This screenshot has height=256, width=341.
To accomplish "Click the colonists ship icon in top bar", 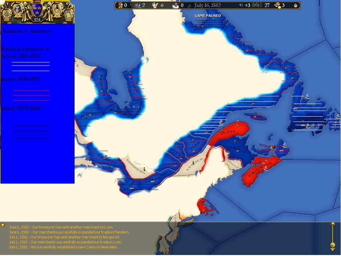I will pyautogui.click(x=138, y=5).
